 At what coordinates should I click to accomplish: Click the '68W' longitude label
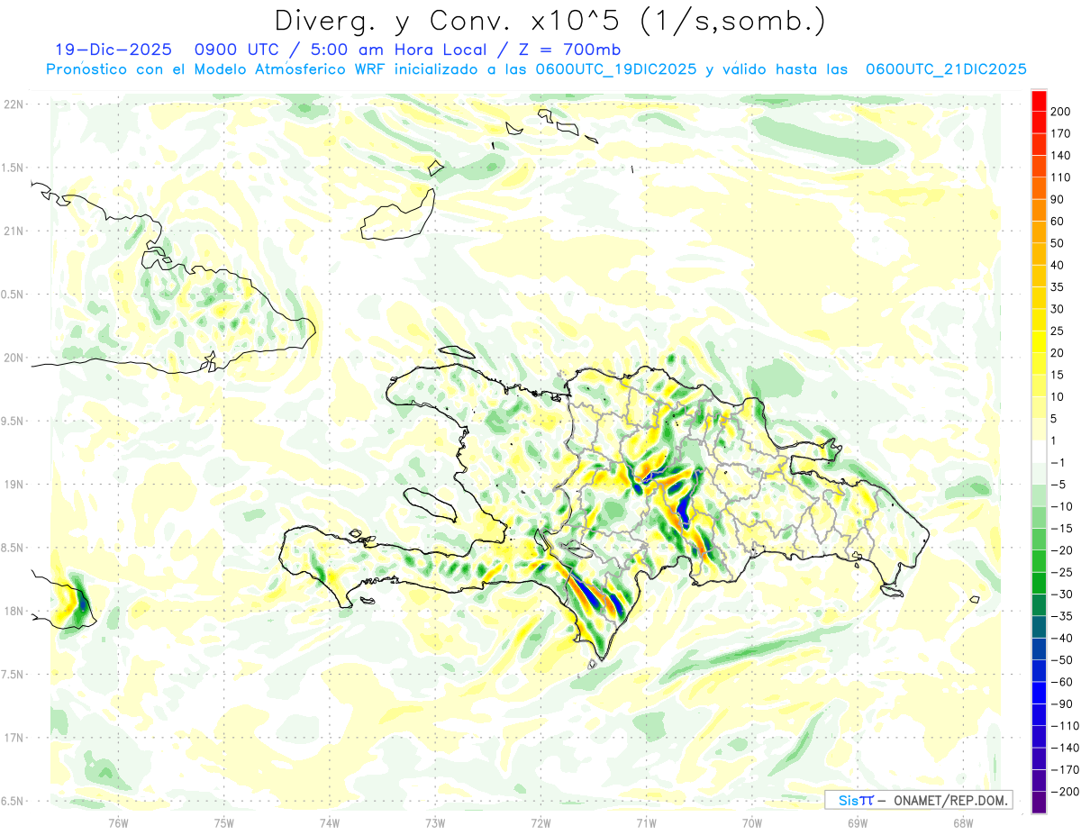coord(963,822)
